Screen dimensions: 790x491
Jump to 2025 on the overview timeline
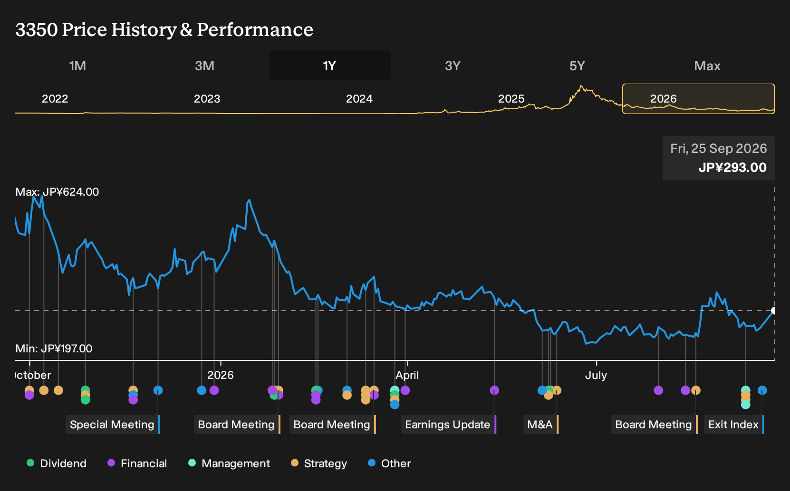click(x=511, y=99)
